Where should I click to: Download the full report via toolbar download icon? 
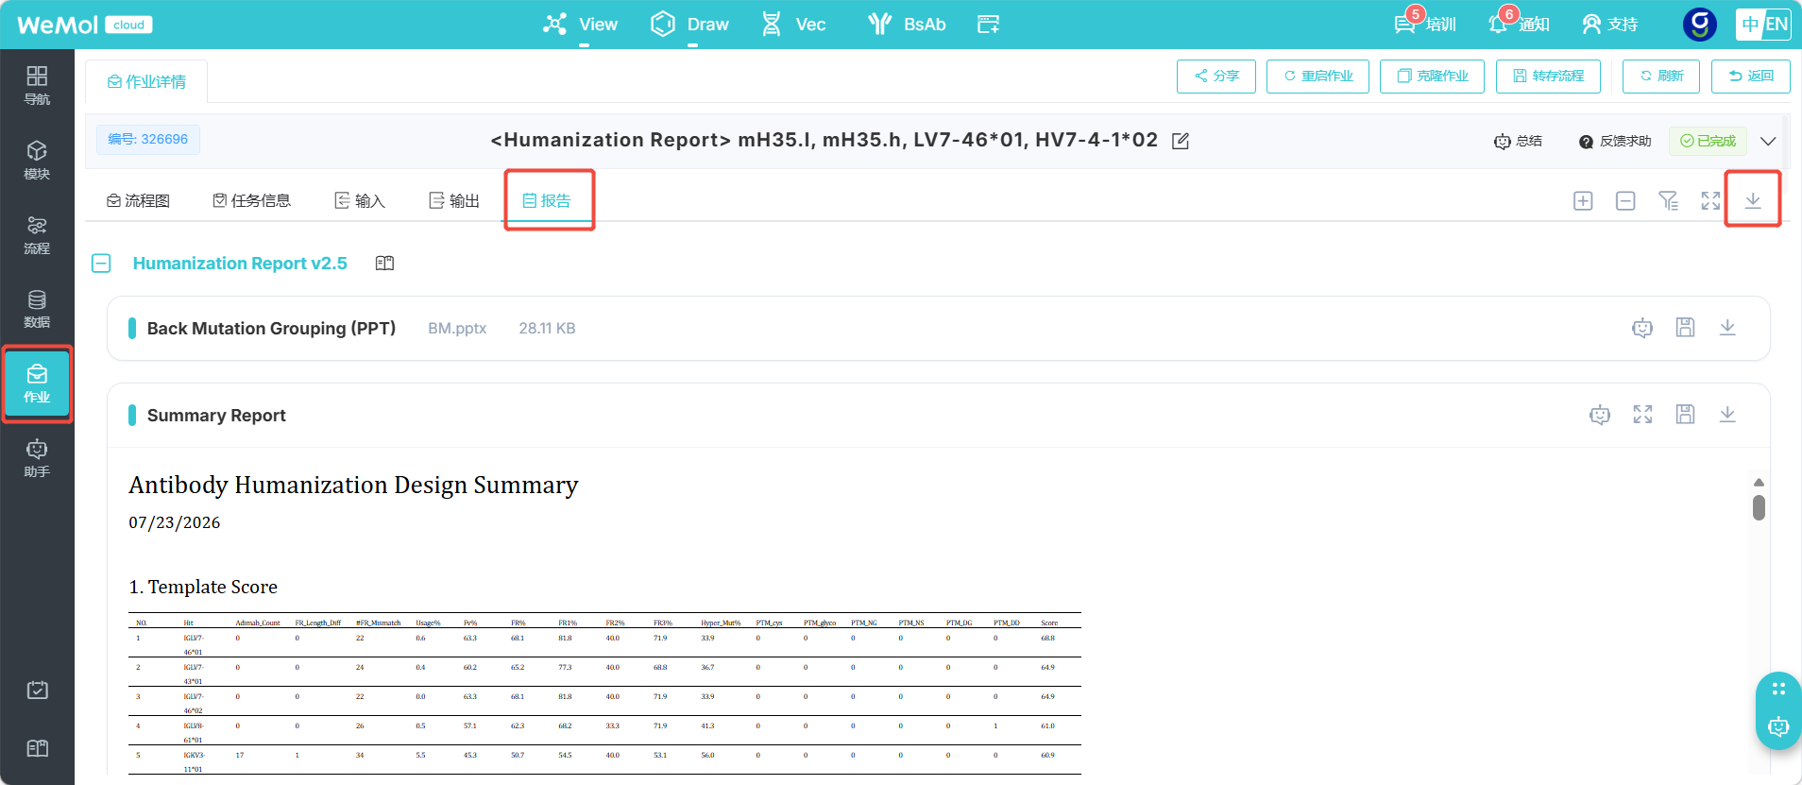click(1753, 200)
